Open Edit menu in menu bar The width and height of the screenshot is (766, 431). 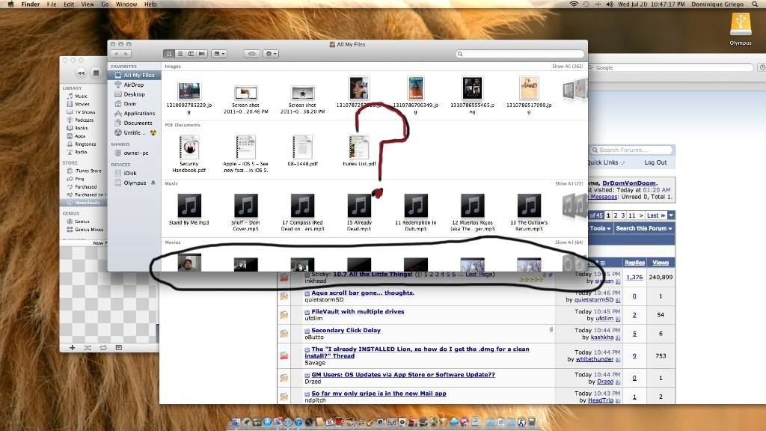tap(69, 4)
